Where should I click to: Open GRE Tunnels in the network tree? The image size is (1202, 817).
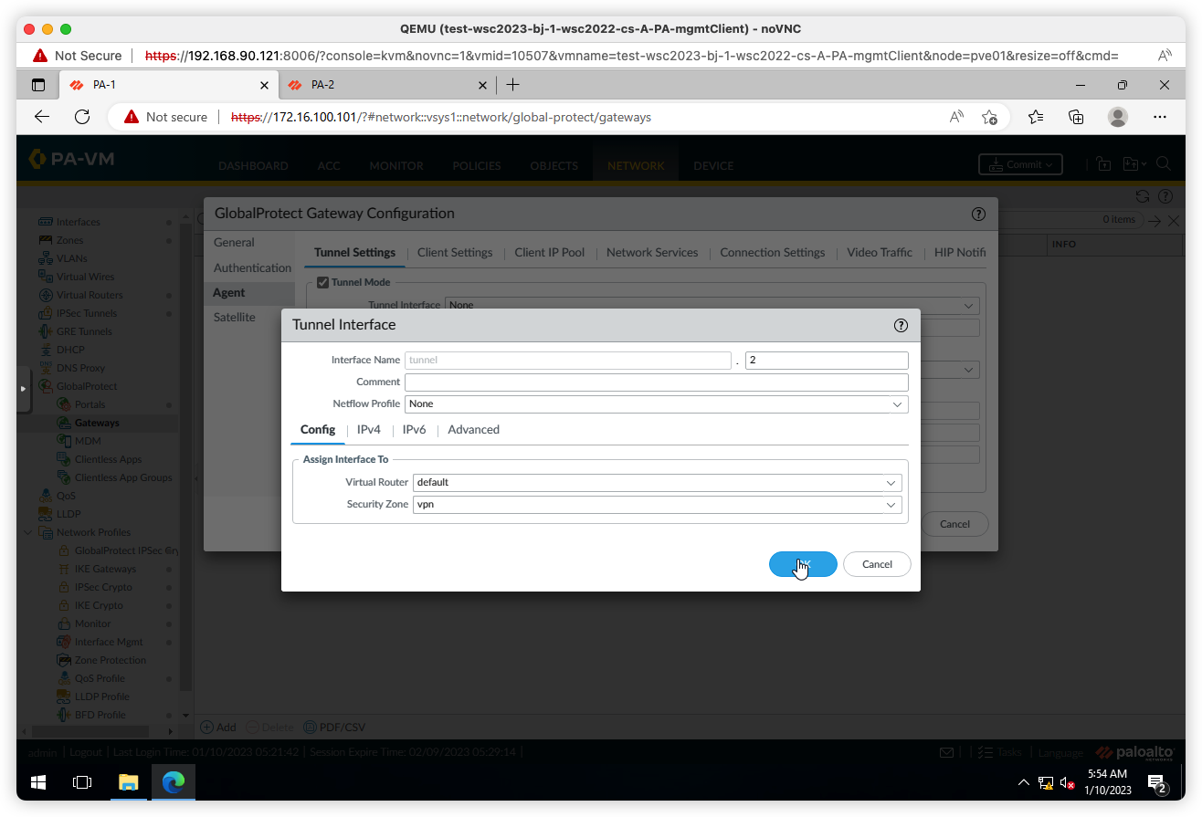[x=84, y=331]
